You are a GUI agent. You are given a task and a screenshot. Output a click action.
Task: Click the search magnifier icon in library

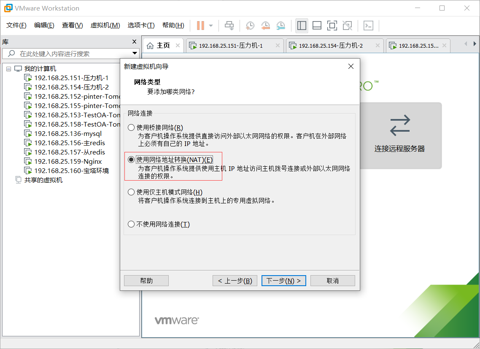tap(11, 54)
